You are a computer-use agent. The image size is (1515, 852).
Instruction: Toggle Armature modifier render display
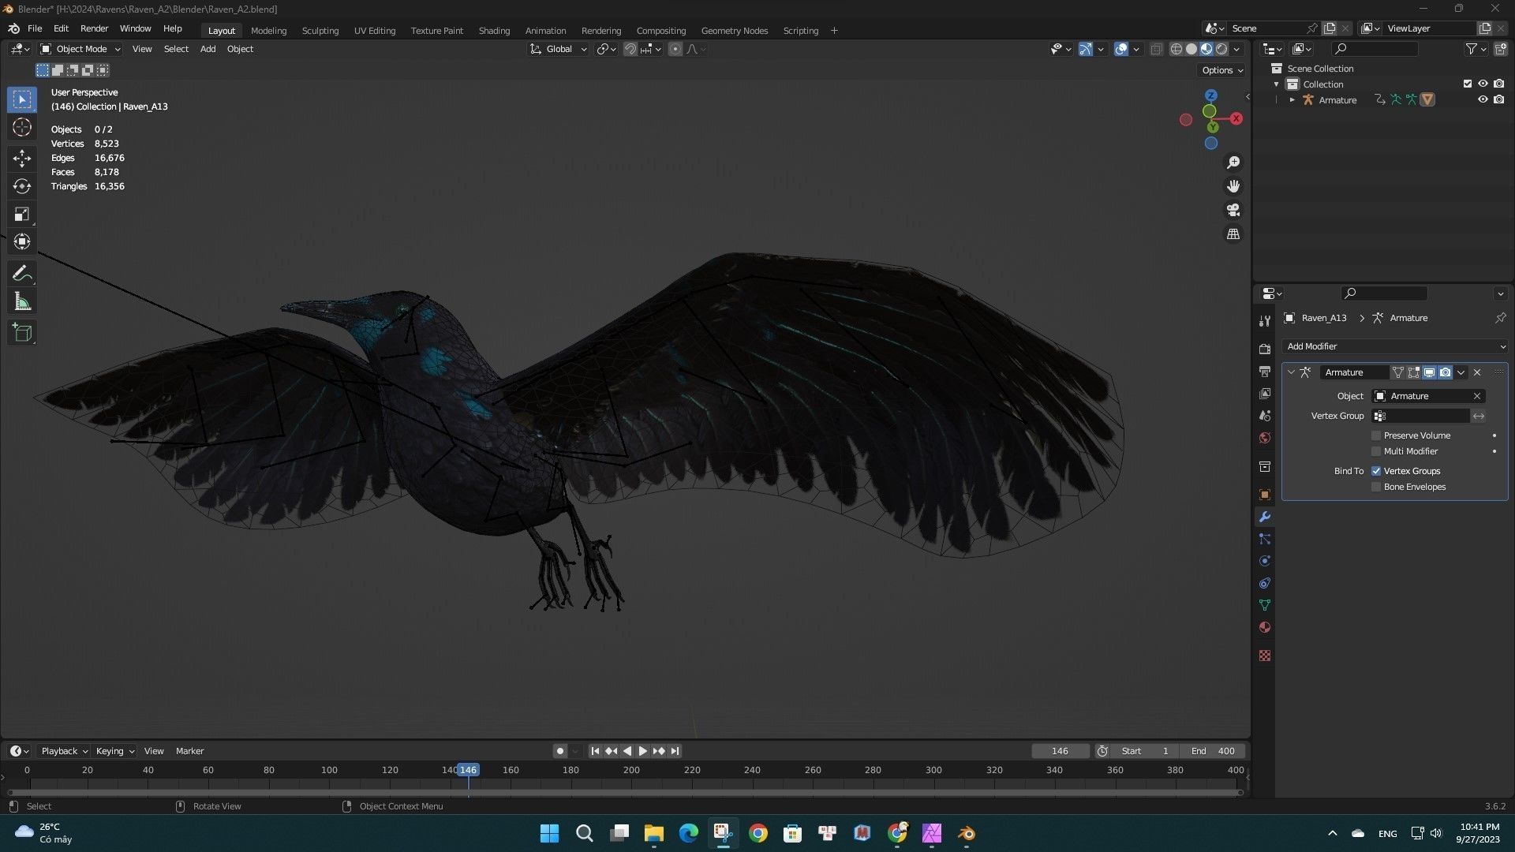click(x=1445, y=372)
